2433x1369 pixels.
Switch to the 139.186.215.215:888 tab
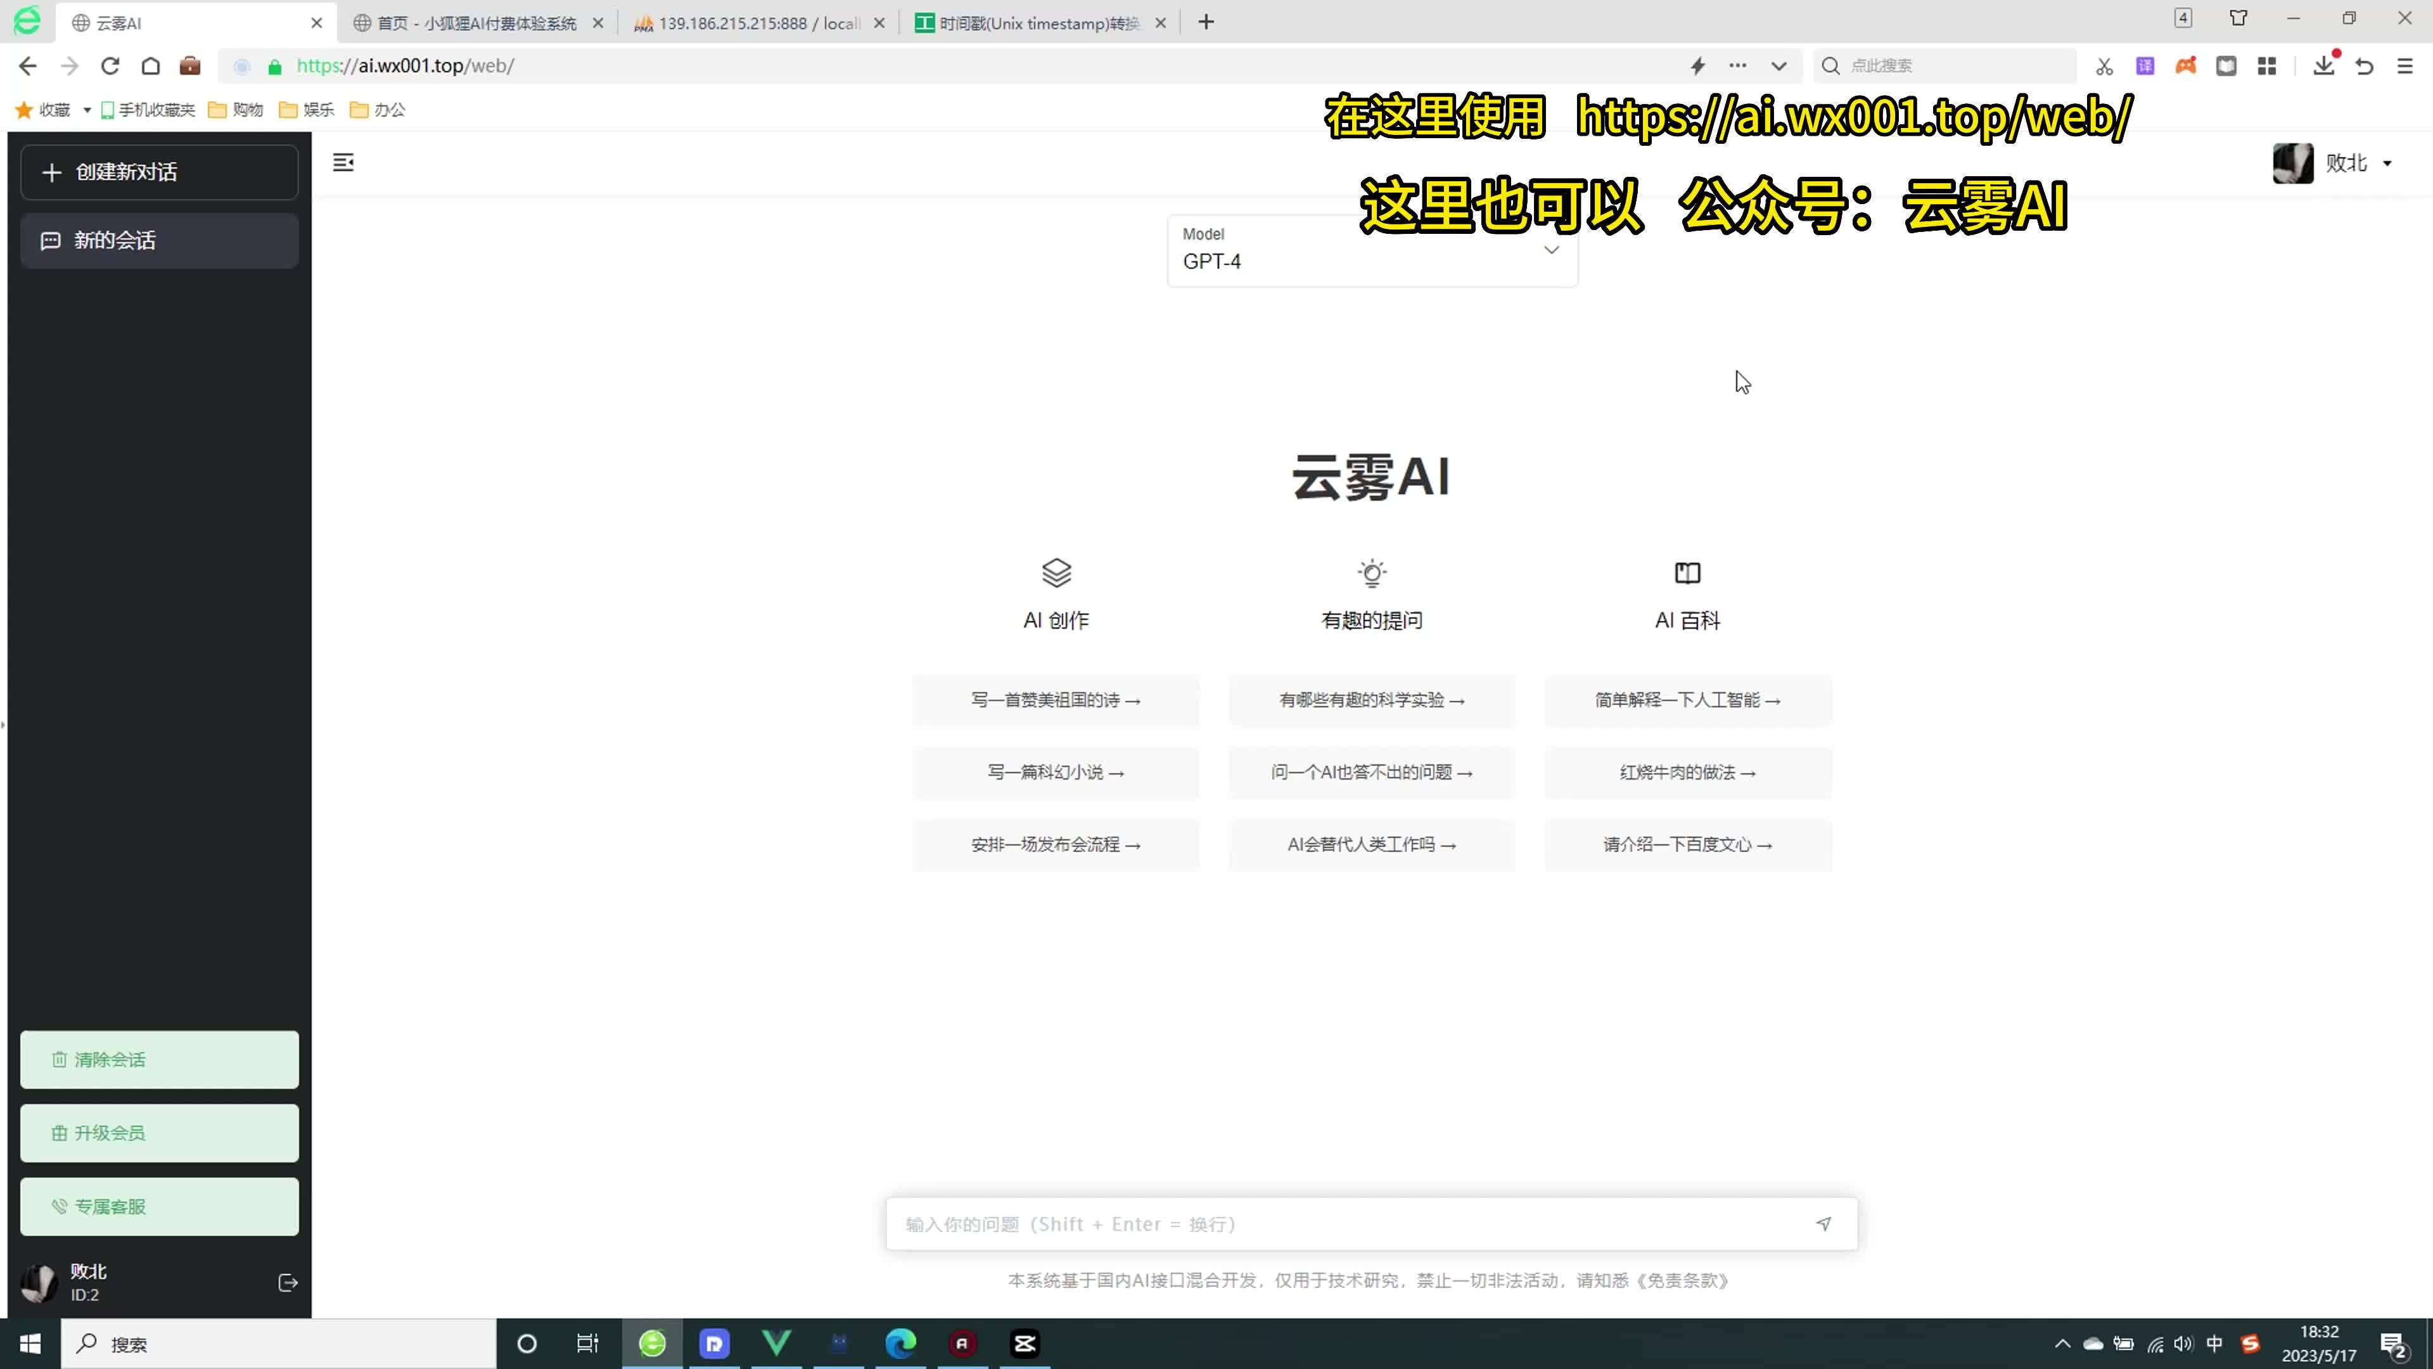758,23
